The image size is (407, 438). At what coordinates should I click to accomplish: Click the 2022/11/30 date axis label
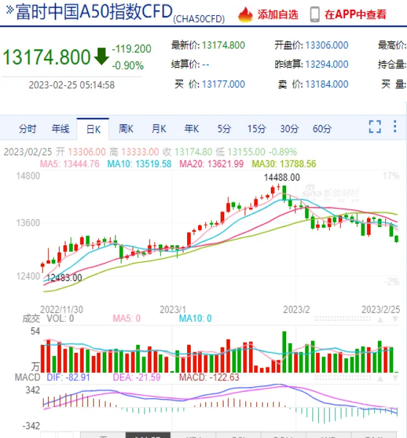[x=61, y=310]
